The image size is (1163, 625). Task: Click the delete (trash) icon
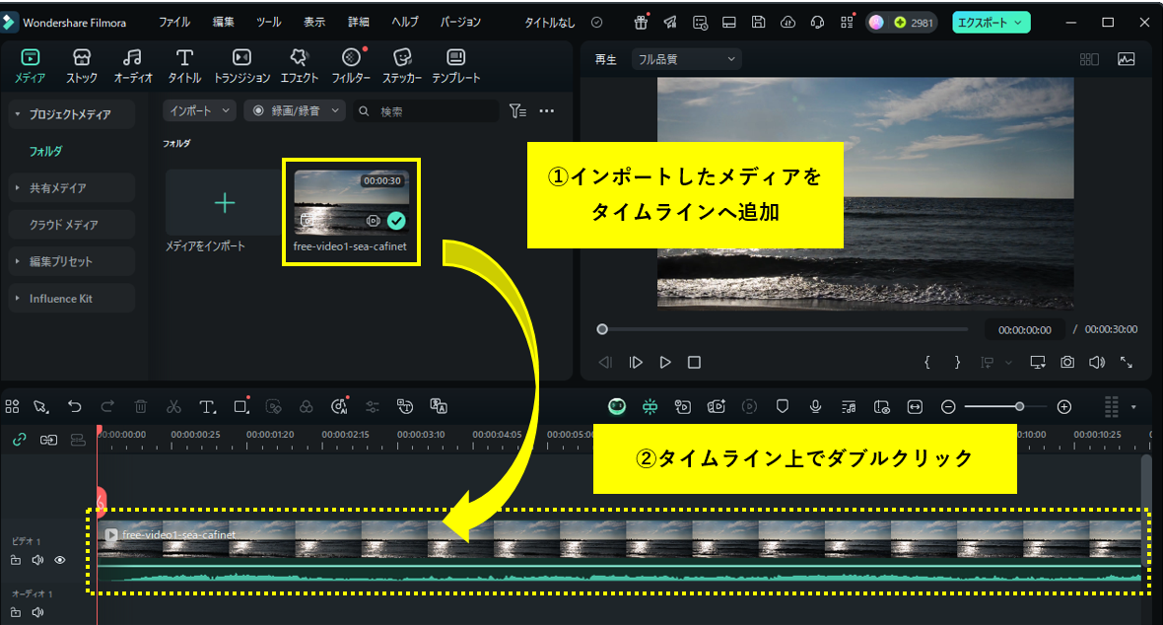click(140, 406)
